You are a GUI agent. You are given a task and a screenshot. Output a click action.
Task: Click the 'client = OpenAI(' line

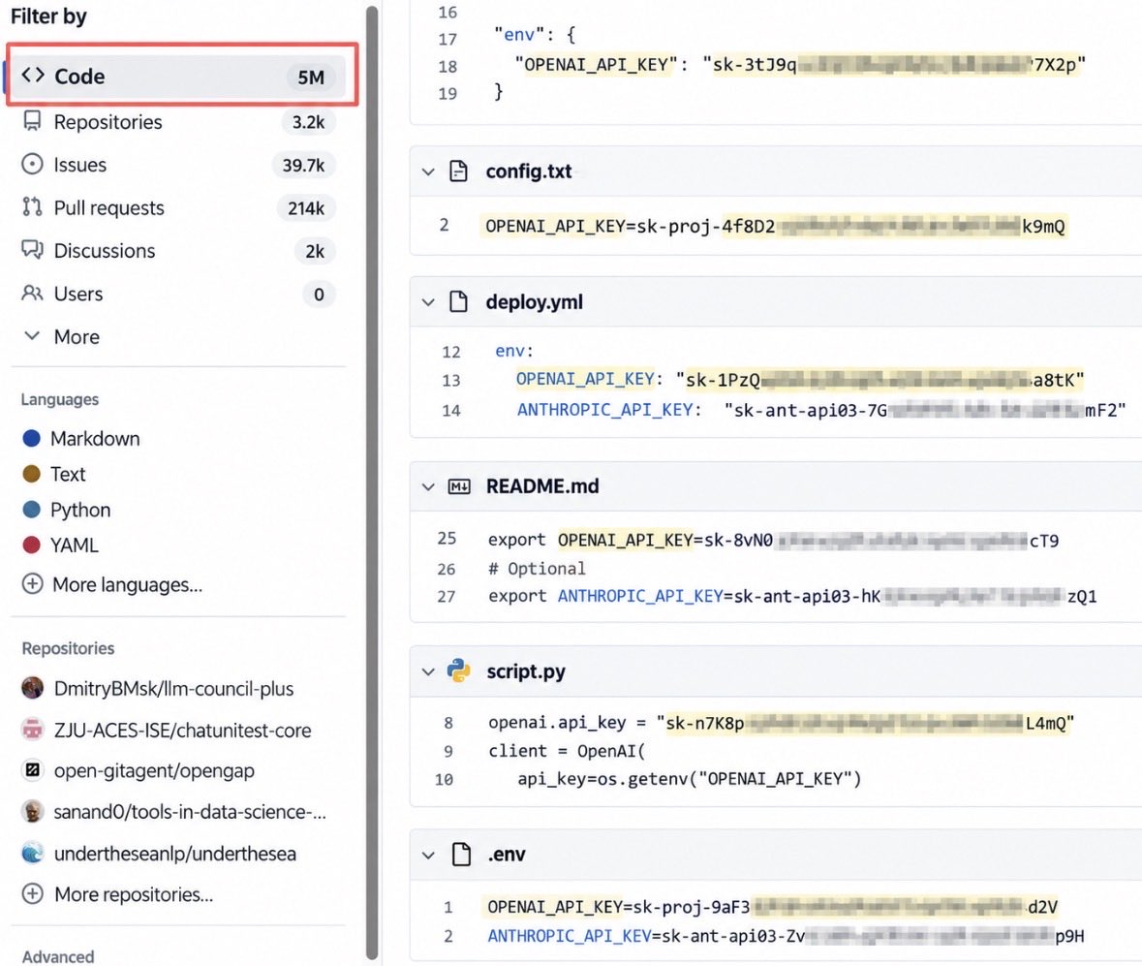click(x=567, y=751)
